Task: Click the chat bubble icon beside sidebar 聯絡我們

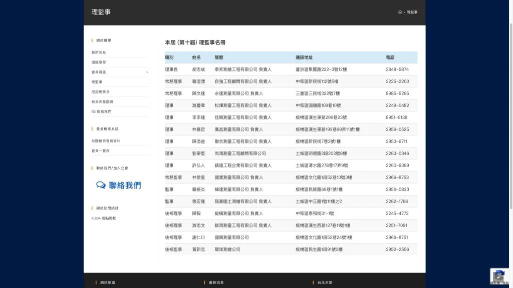Action: tap(93, 111)
